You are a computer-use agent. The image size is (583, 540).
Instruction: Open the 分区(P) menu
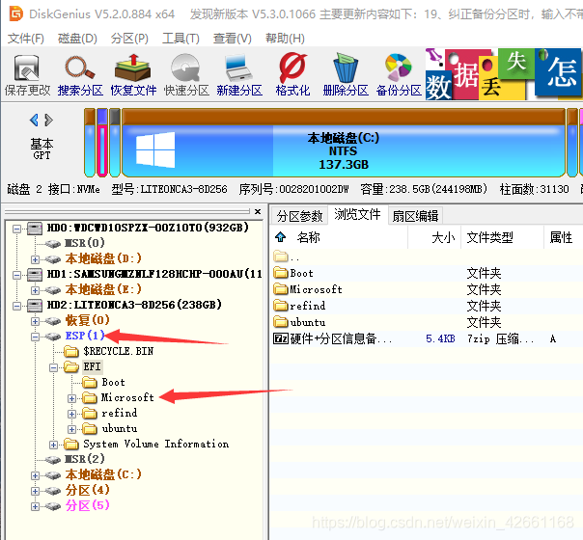pyautogui.click(x=129, y=39)
